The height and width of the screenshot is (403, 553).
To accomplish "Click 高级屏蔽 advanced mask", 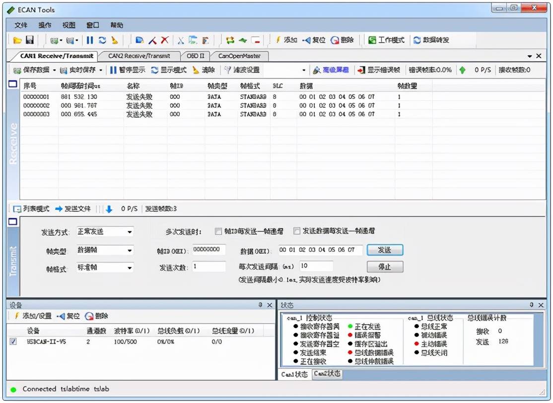I will pos(331,70).
